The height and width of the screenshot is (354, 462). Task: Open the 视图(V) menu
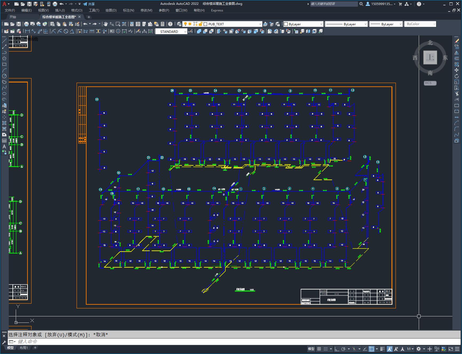[43, 10]
